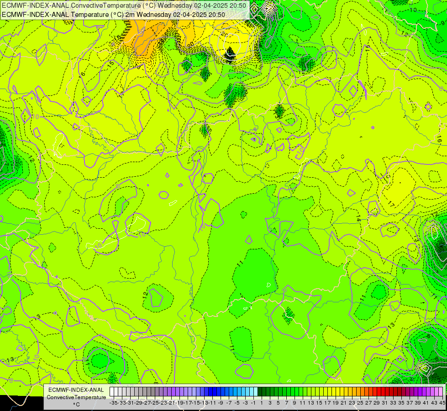Click the ConvectiveTemperature label in the legend
This screenshot has width=447, height=411.
point(76,397)
